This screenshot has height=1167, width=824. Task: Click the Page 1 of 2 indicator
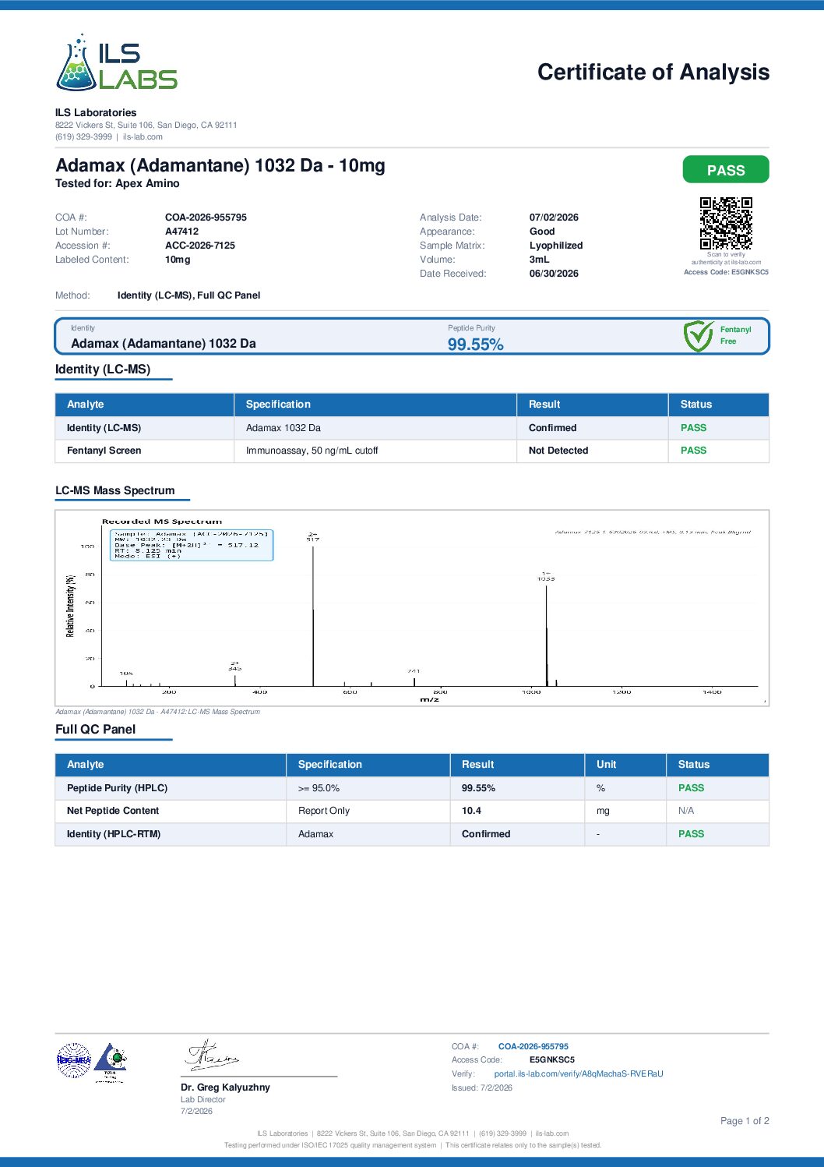(745, 1121)
